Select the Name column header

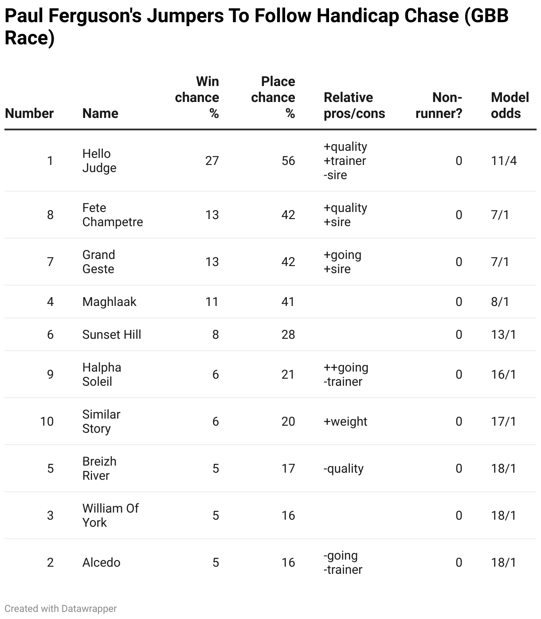point(100,114)
